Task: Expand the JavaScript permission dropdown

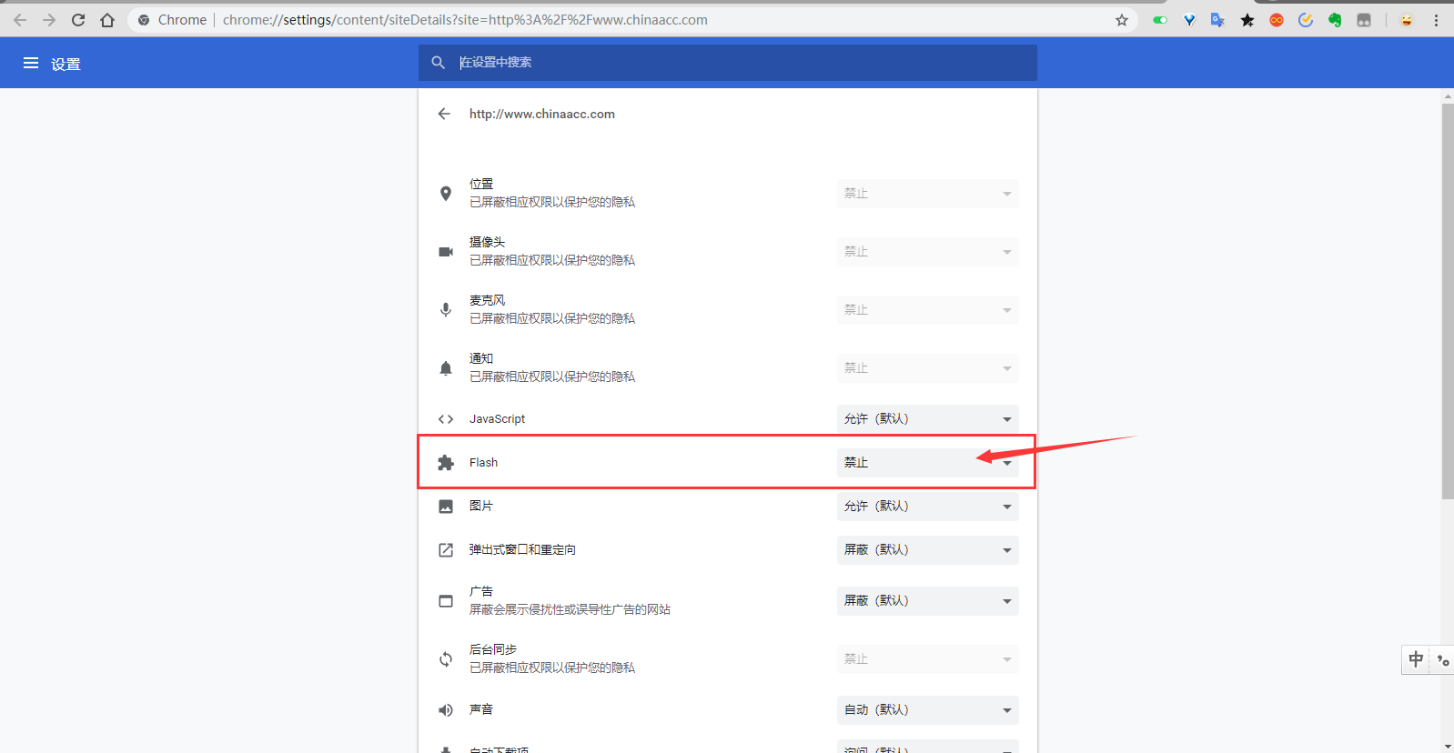Action: [x=927, y=419]
